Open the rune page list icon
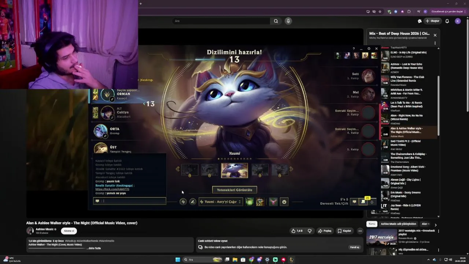Image resolution: width=469 pixels, height=264 pixels. (183, 202)
